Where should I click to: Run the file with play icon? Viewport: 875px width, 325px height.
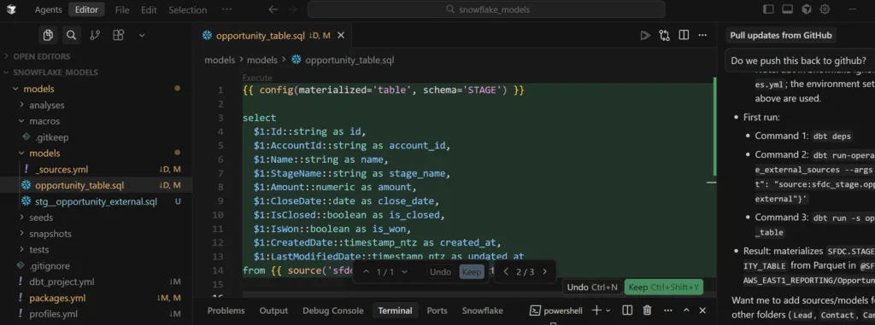click(646, 36)
